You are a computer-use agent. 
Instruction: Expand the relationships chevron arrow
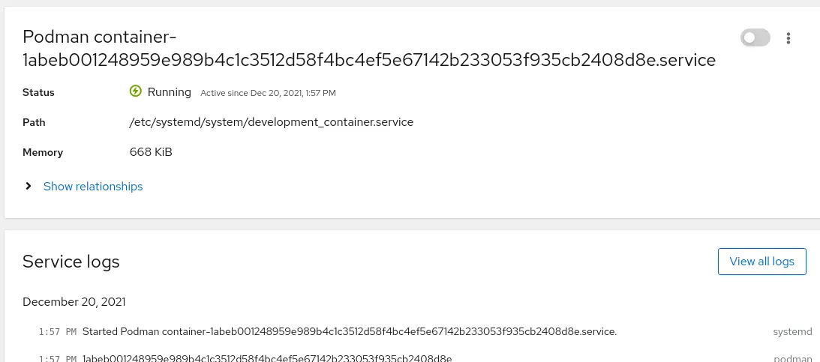coord(29,186)
